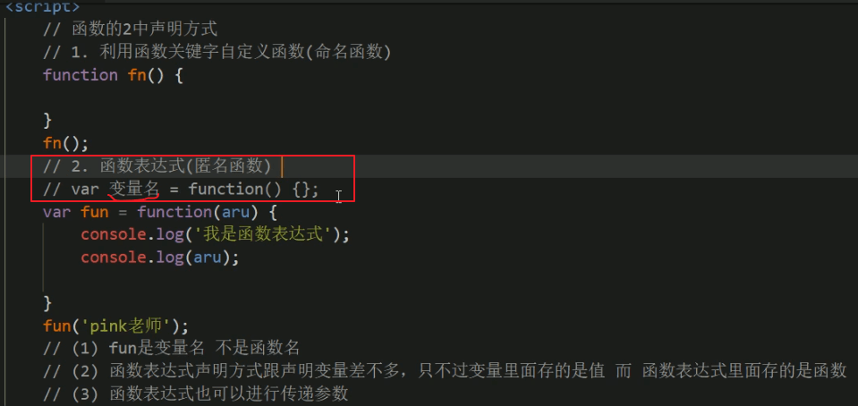Click the closing brace of fn function
Viewport: 858px width, 406px height.
click(x=47, y=121)
